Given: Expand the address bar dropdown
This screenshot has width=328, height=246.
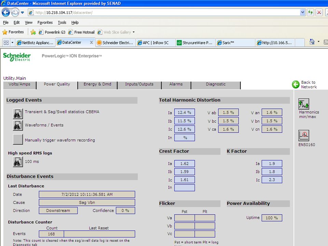Looking at the screenshot, I should point(302,13).
